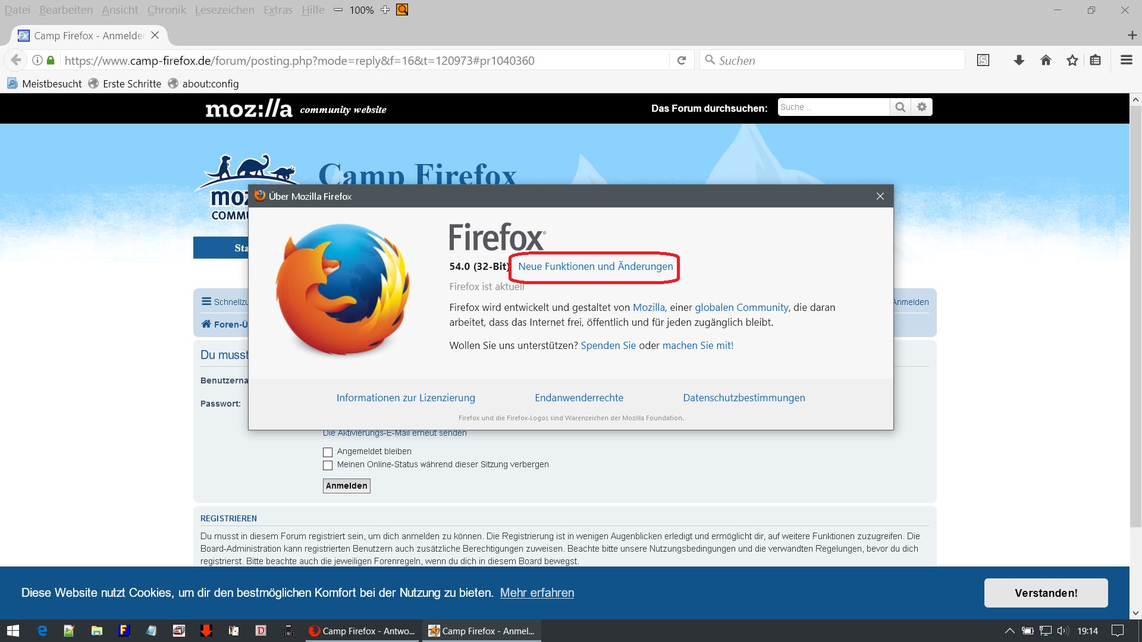
Task: Click scrollbar down arrow on page
Action: coord(1135,613)
